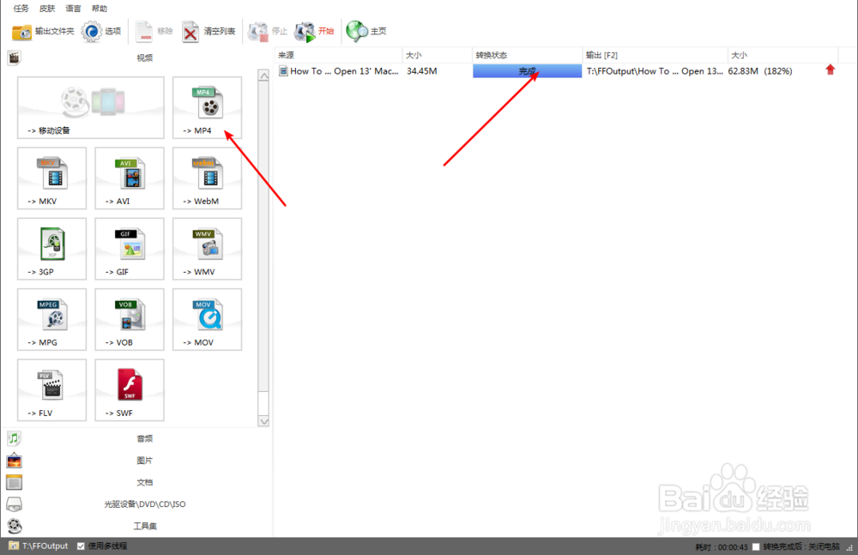The image size is (858, 555).
Task: Sort by the source 大小 column next to 来源
Action: [438, 55]
